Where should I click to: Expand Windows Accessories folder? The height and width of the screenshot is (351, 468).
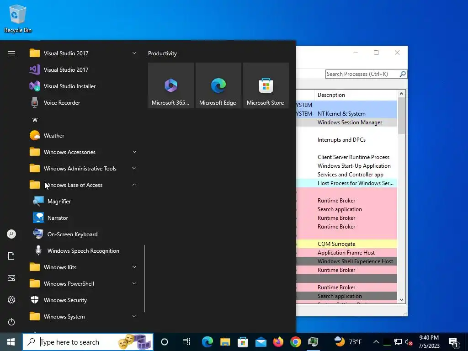pos(134,152)
